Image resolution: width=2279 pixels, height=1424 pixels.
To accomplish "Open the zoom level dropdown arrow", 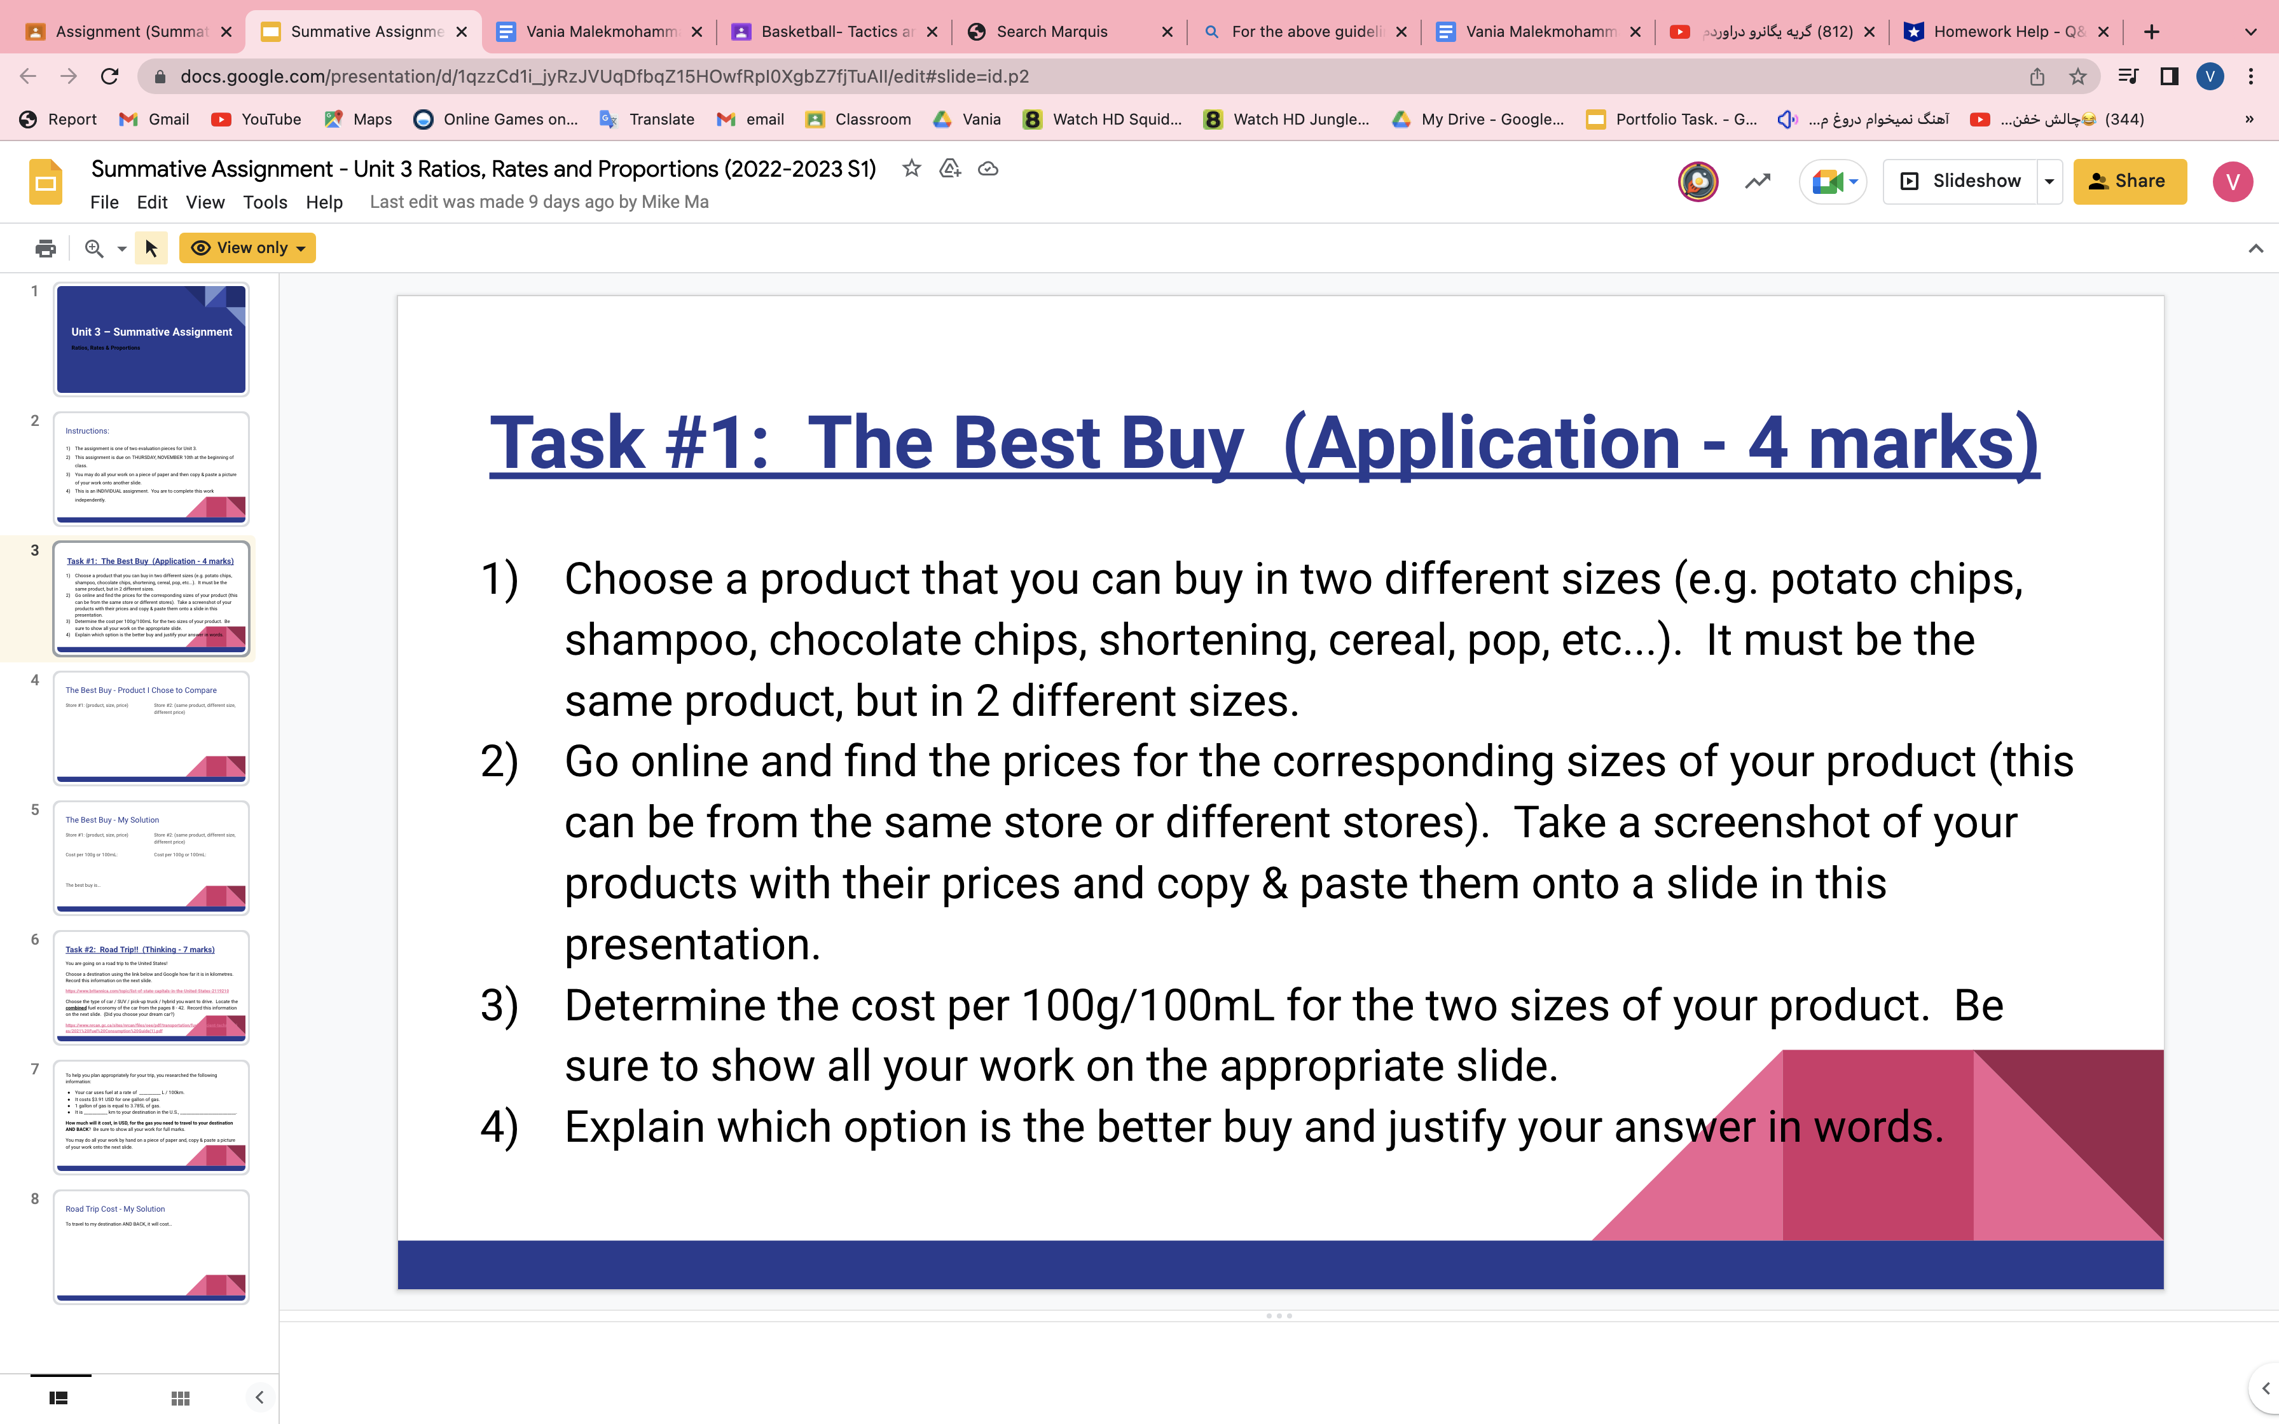I will point(121,248).
